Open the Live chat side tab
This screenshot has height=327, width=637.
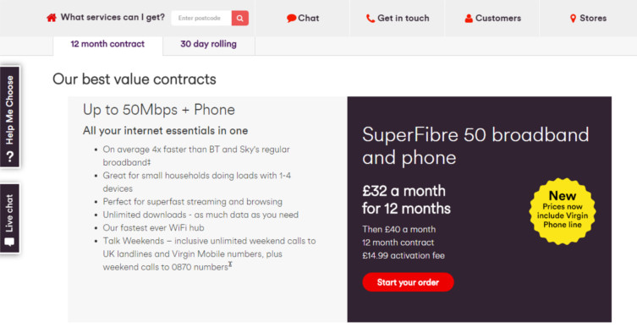tap(9, 218)
